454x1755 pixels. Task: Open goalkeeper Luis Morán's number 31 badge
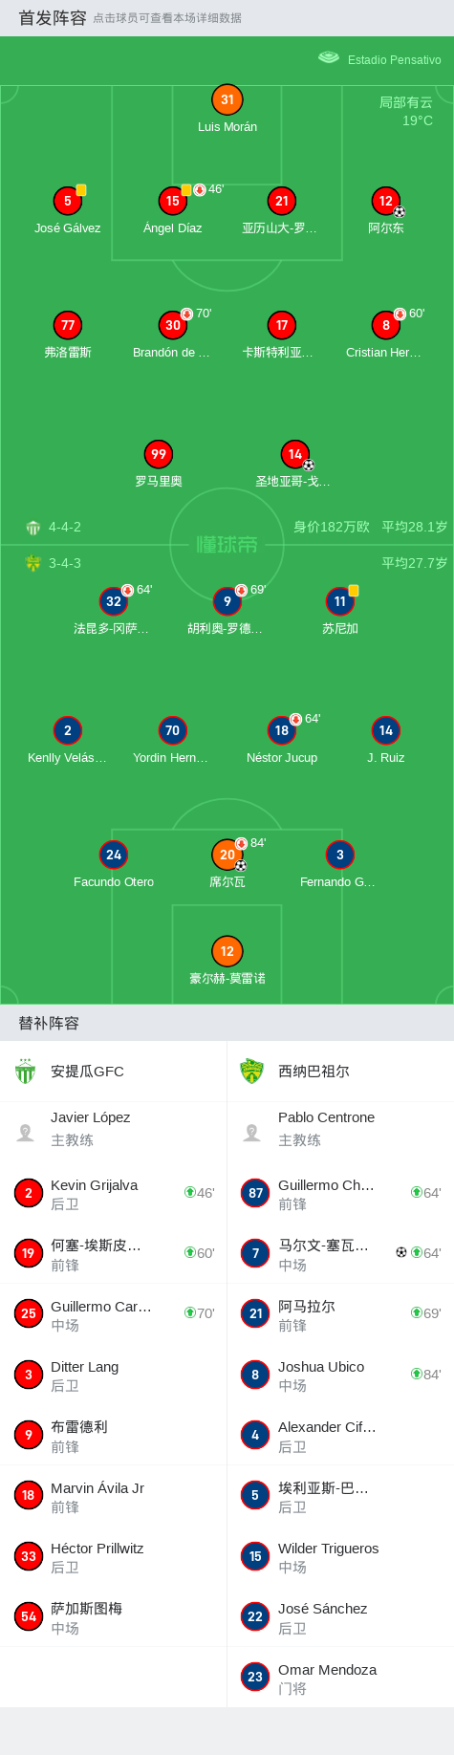227,99
